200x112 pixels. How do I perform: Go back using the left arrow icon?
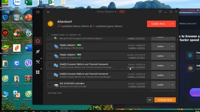[x=48, y=12]
